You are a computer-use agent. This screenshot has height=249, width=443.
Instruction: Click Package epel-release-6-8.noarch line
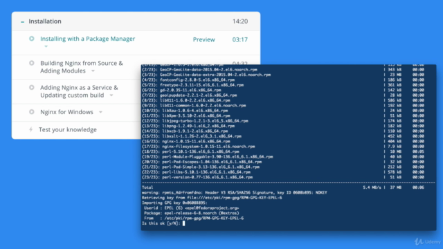(x=191, y=213)
